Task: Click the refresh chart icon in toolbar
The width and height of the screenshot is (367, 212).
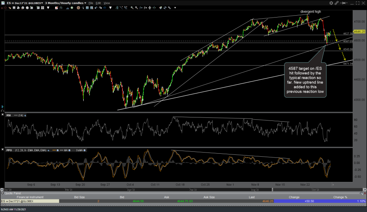Action: click(165, 8)
